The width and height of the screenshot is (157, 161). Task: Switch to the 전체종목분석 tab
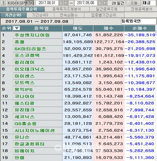141,9
